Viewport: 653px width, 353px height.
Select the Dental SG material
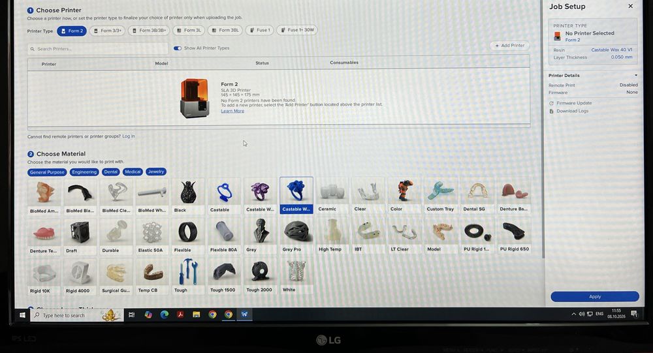point(477,195)
